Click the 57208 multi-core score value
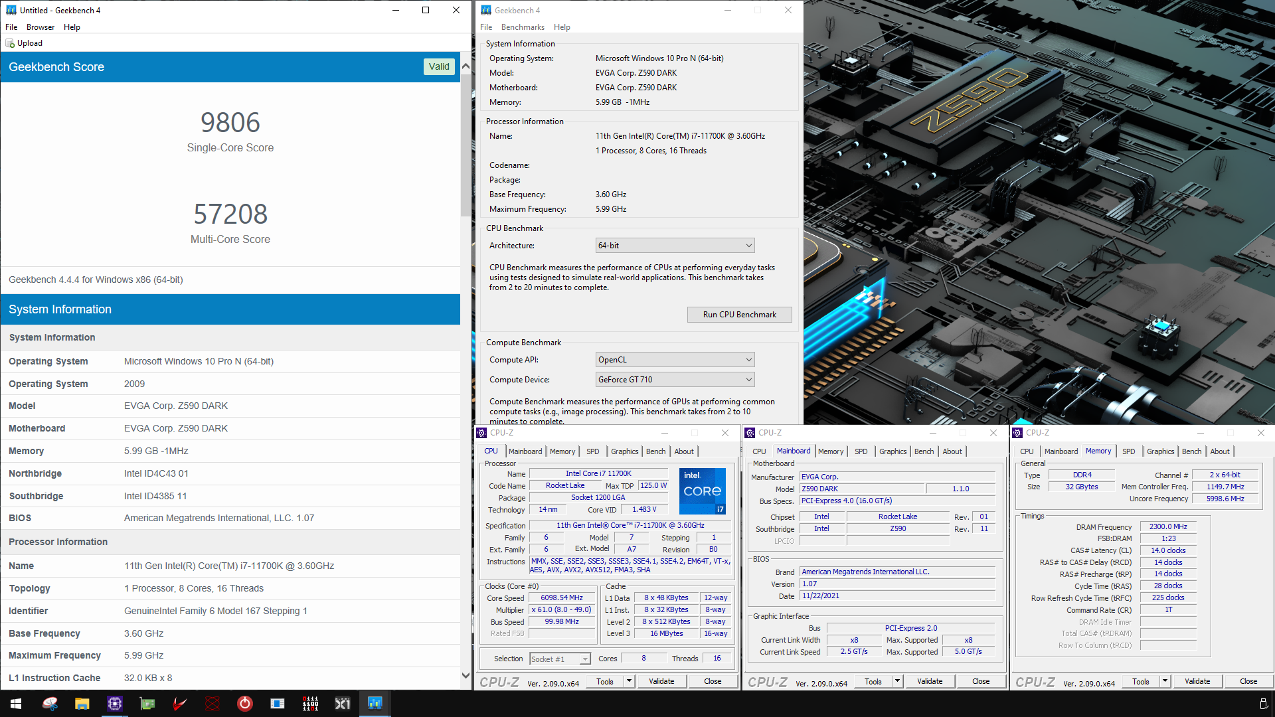This screenshot has height=717, width=1275. pos(230,214)
